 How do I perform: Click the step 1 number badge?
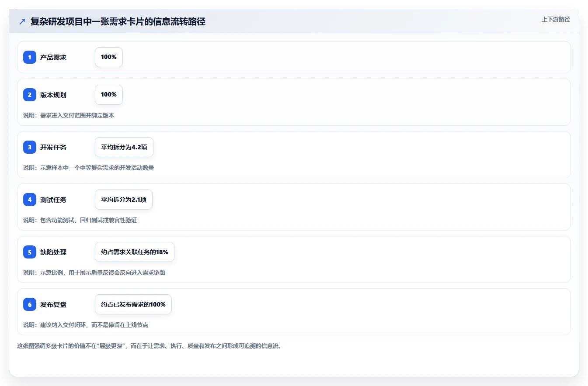[x=30, y=57]
